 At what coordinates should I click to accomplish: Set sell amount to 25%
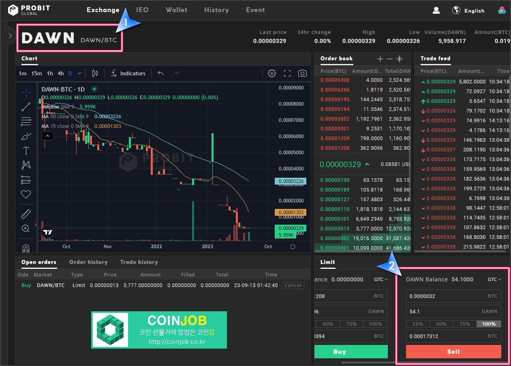(x=418, y=324)
